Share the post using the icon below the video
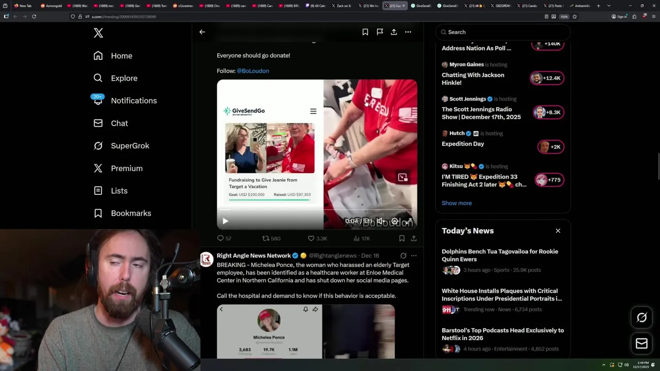 (x=414, y=239)
